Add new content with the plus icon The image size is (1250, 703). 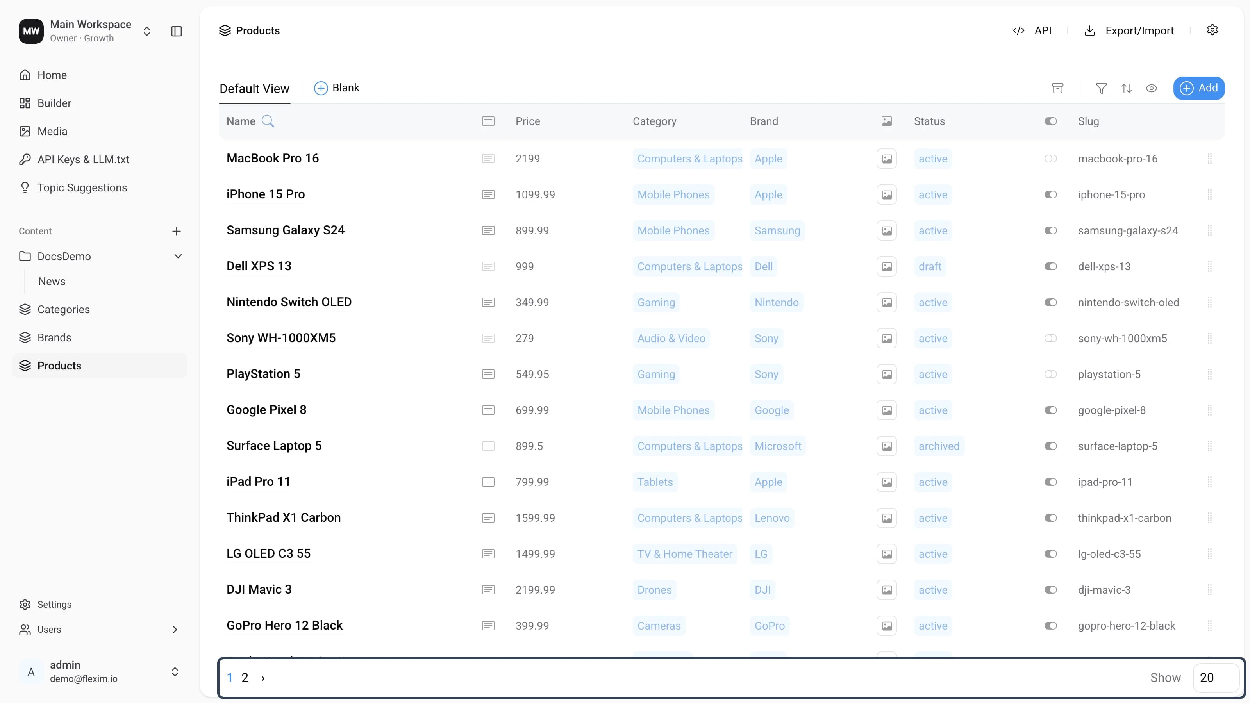click(177, 231)
